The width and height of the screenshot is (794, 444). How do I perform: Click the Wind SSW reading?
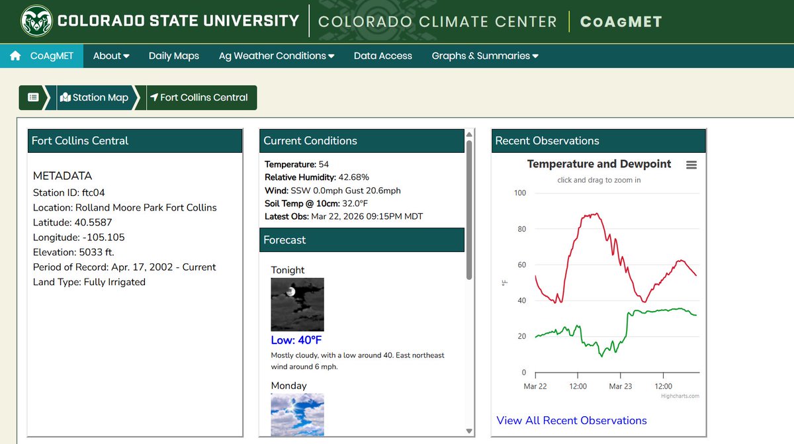coord(333,191)
